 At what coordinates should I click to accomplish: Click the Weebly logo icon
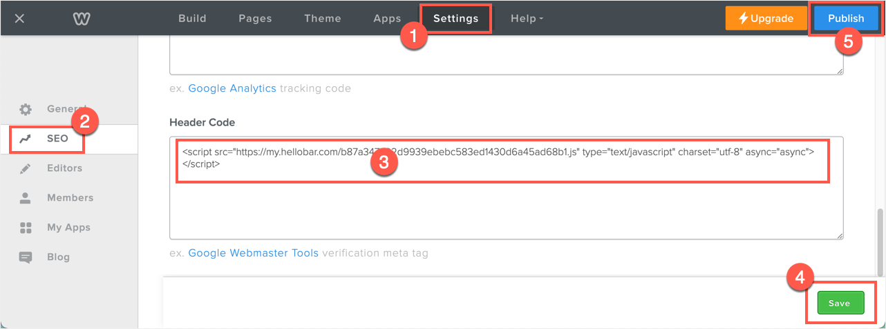coord(82,19)
